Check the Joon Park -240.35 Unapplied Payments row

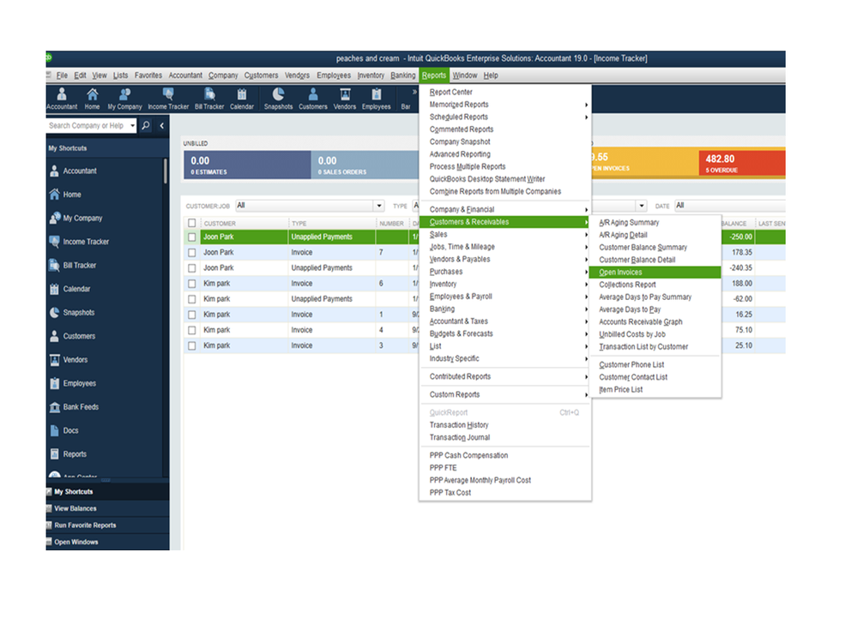tap(192, 268)
